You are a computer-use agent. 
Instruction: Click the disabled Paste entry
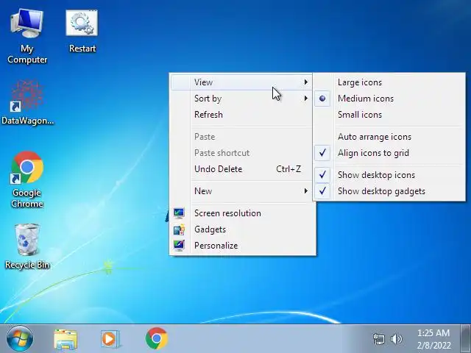242,137
